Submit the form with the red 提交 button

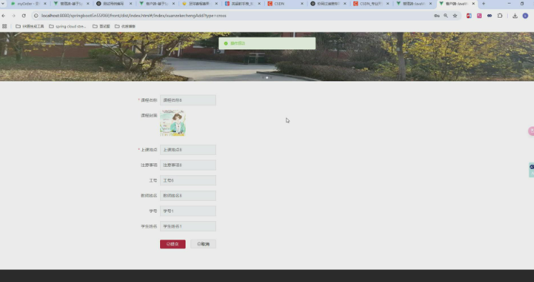point(173,244)
